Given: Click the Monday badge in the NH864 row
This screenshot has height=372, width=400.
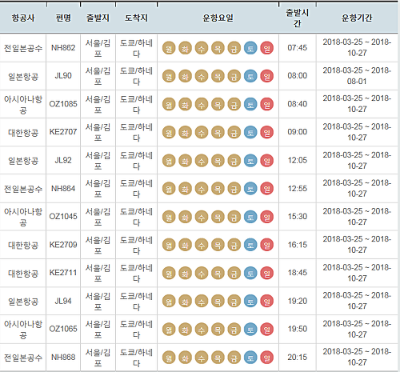Looking at the screenshot, I should coord(169,189).
